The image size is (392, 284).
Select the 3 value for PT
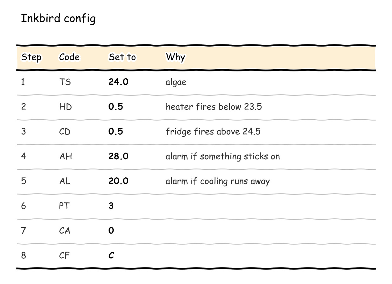click(x=111, y=206)
